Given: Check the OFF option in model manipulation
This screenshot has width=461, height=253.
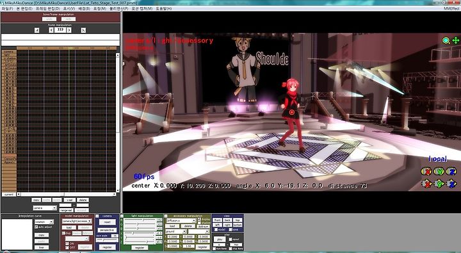Looking at the screenshot, I should pyautogui.click(x=67, y=248).
